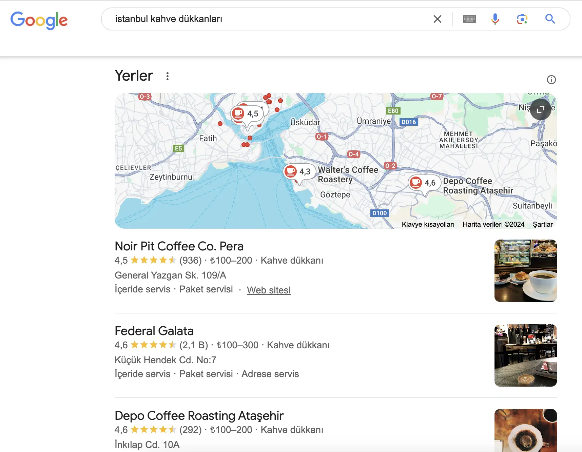Screen dimensions: 582x452
Task: Open the Yerler three-dot options menu
Action: click(x=168, y=76)
